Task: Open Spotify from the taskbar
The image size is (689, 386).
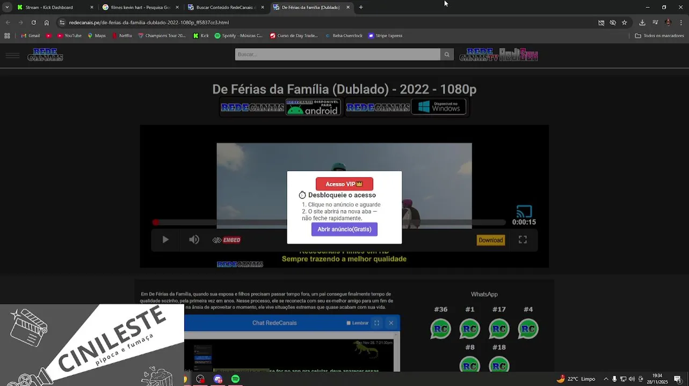Action: click(235, 379)
